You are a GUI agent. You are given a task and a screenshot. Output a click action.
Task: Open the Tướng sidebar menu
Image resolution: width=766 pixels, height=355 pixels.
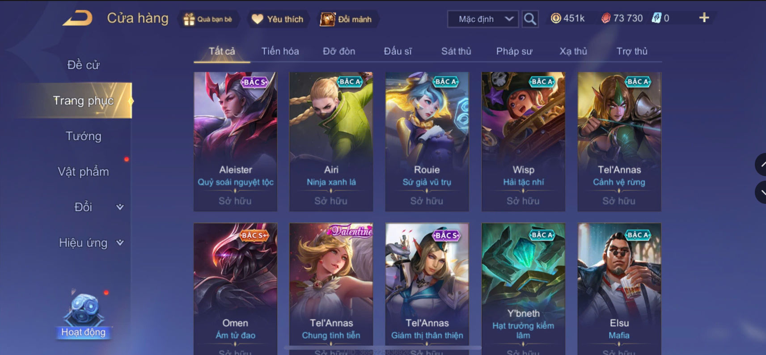(x=84, y=136)
